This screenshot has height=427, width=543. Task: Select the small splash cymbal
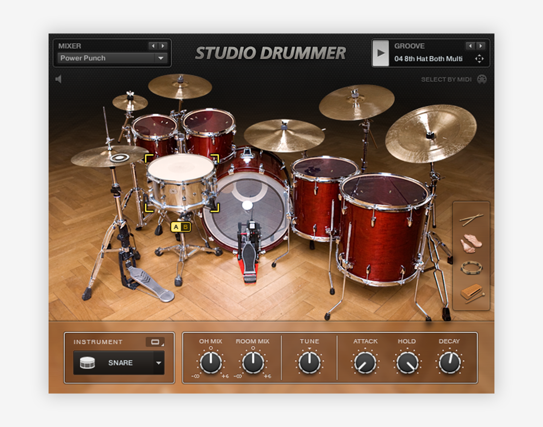(130, 102)
